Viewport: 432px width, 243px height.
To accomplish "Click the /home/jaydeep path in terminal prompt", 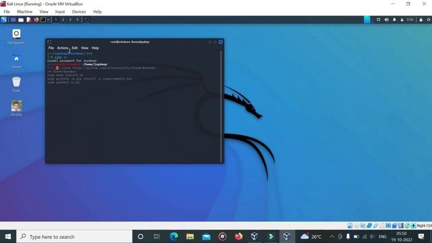I will point(95,64).
